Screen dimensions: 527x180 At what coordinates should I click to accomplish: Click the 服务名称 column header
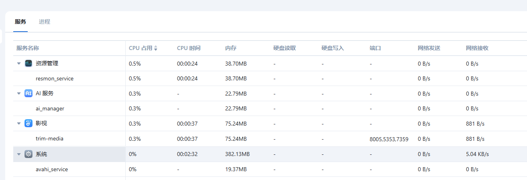tap(28, 48)
